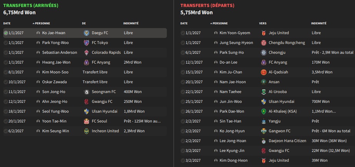355x167 pixels.
Task: Open Kim Ju-Chan's player profile
Action: pos(232,72)
